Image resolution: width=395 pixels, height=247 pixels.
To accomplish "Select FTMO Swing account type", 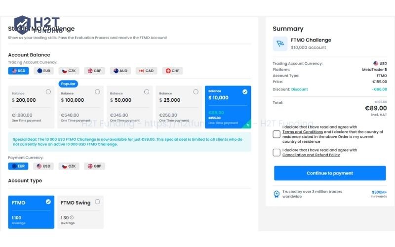I will (x=80, y=212).
